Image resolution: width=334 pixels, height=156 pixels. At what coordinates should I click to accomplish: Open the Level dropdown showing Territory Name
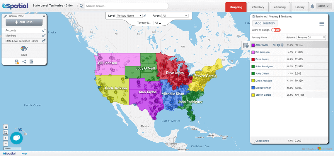129,16
